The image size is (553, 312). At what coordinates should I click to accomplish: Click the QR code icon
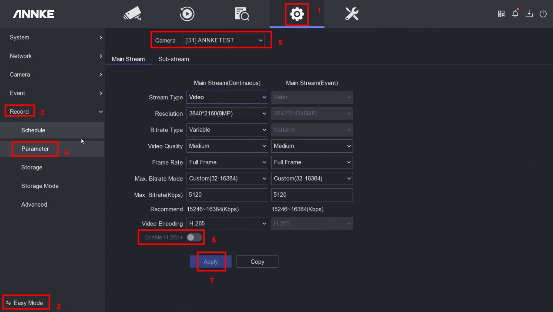(x=501, y=14)
